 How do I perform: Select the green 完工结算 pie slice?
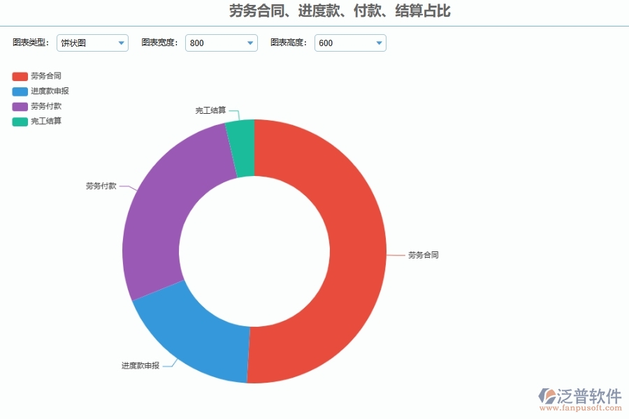pyautogui.click(x=241, y=140)
